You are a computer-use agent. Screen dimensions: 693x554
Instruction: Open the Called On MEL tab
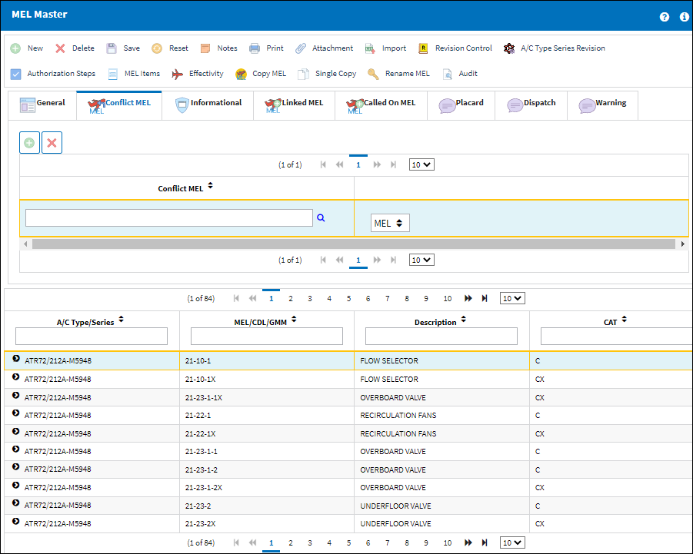click(381, 105)
